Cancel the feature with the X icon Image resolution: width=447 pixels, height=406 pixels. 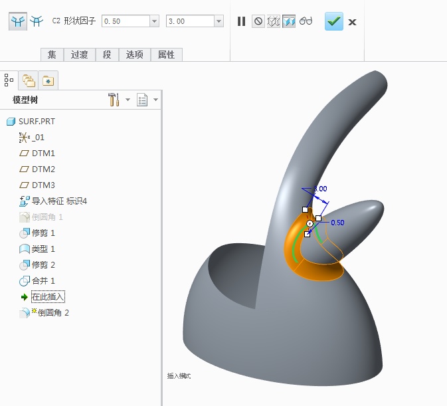[x=353, y=22]
